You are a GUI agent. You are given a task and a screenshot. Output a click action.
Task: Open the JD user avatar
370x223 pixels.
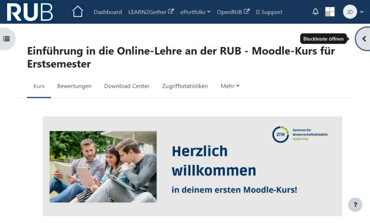(x=350, y=12)
